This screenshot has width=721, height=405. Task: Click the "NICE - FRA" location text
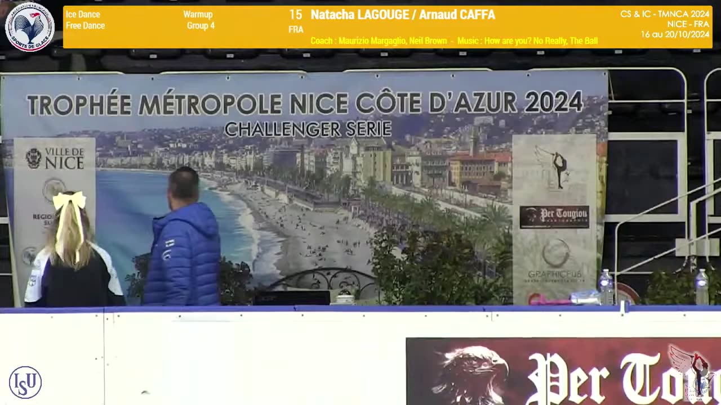point(688,24)
